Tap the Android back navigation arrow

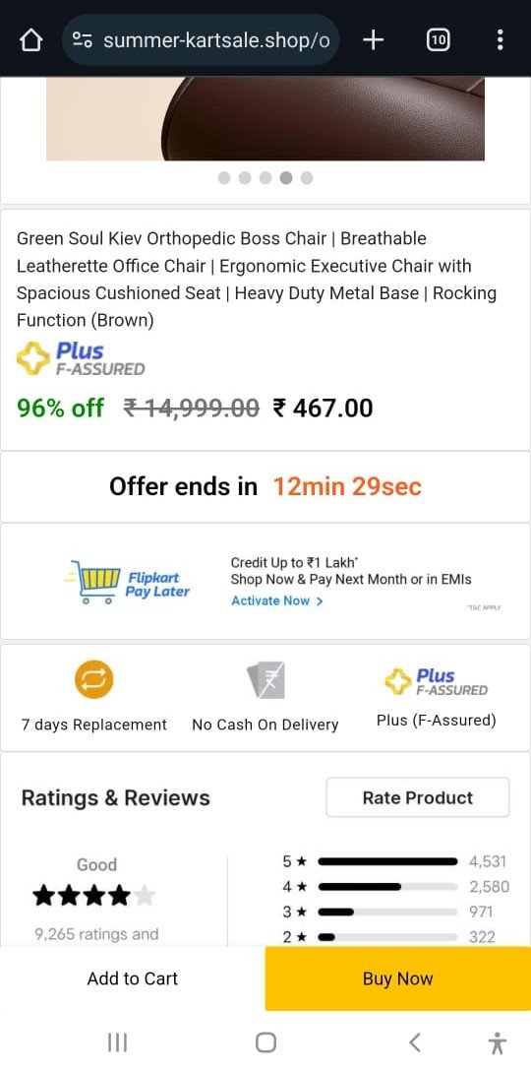414,1041
